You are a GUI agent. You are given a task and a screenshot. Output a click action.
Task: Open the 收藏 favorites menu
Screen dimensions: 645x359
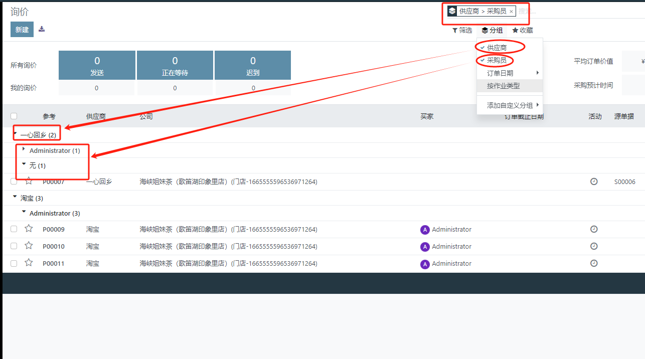coord(523,31)
